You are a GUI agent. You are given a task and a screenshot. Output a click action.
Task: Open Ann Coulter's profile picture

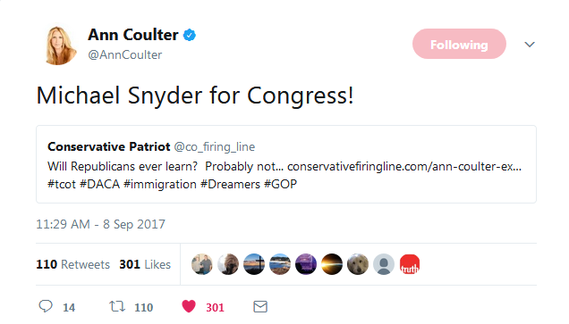click(x=58, y=46)
